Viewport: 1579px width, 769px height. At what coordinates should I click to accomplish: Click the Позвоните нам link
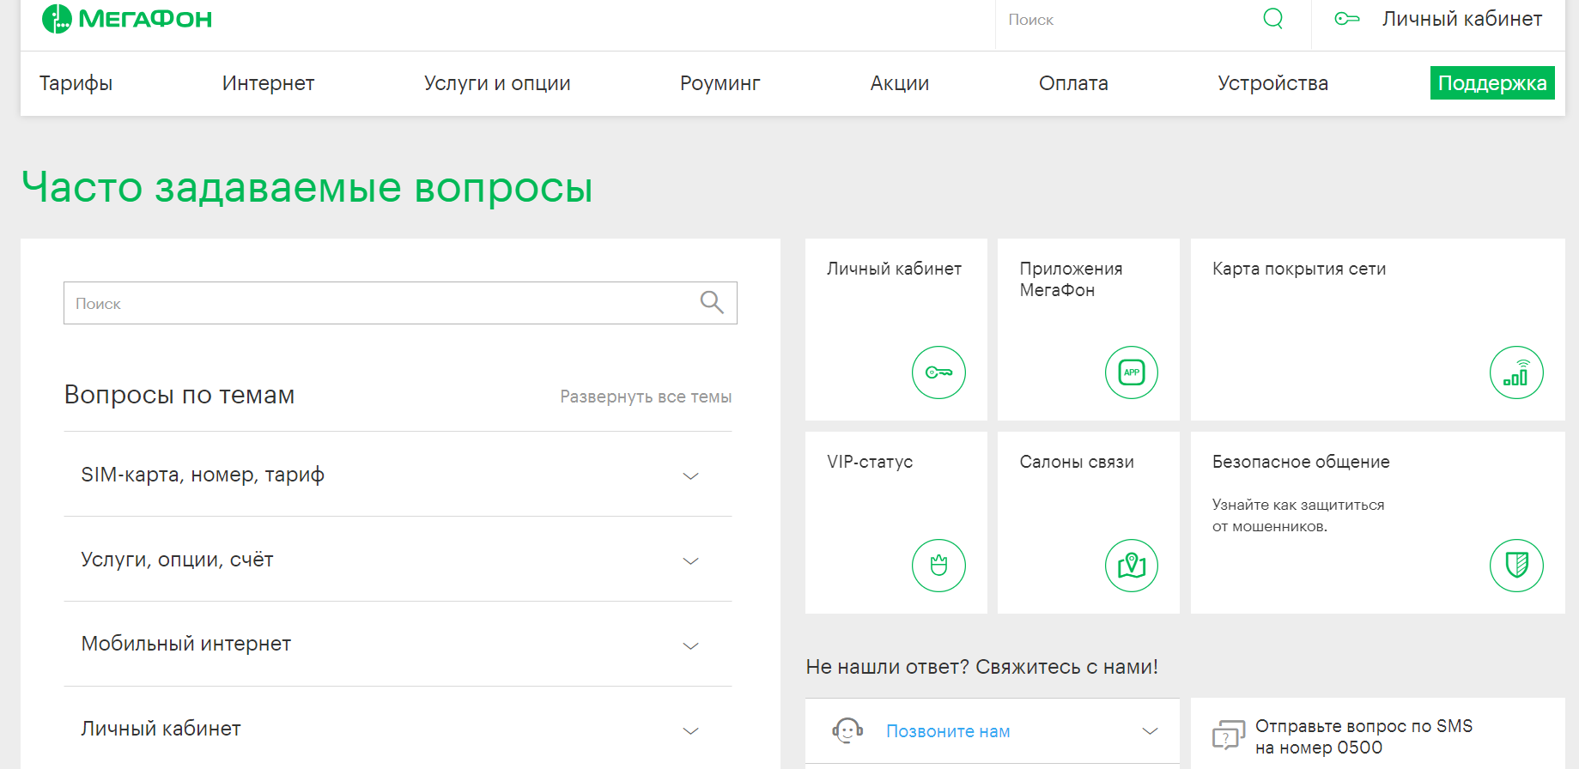[948, 731]
